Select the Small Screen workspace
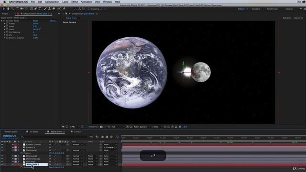The image size is (306, 172). point(273,9)
